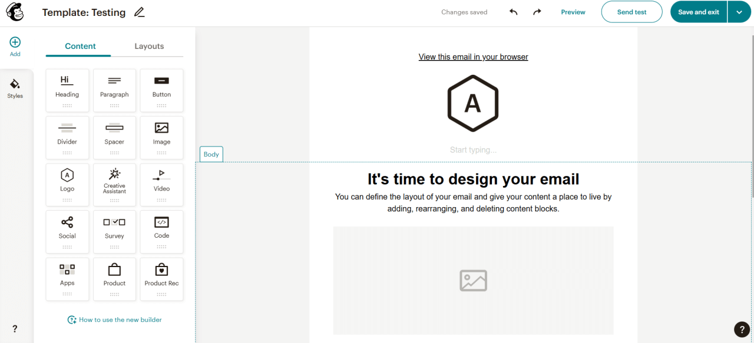
Task: Rename the template using the pencil icon
Action: click(x=139, y=12)
